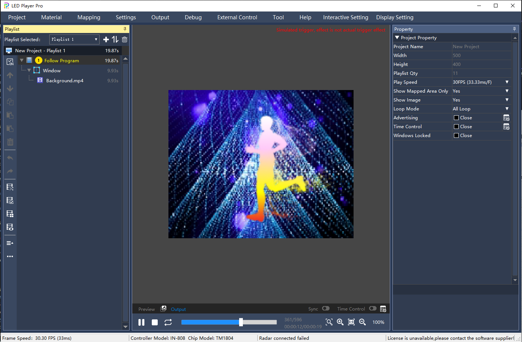Image resolution: width=522 pixels, height=342 pixels.
Task: Click the delete playlist trash icon
Action: [x=124, y=40]
